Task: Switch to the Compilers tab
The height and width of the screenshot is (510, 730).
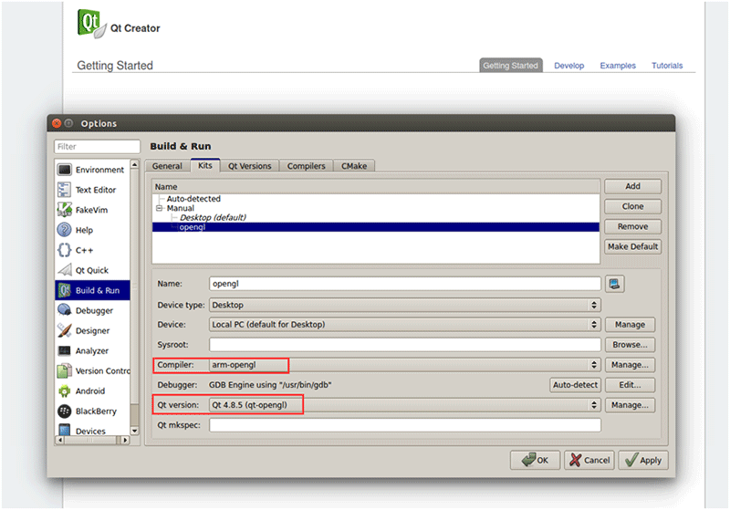Action: point(306,166)
